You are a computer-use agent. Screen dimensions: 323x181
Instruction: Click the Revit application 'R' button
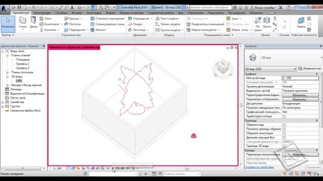coord(4,9)
